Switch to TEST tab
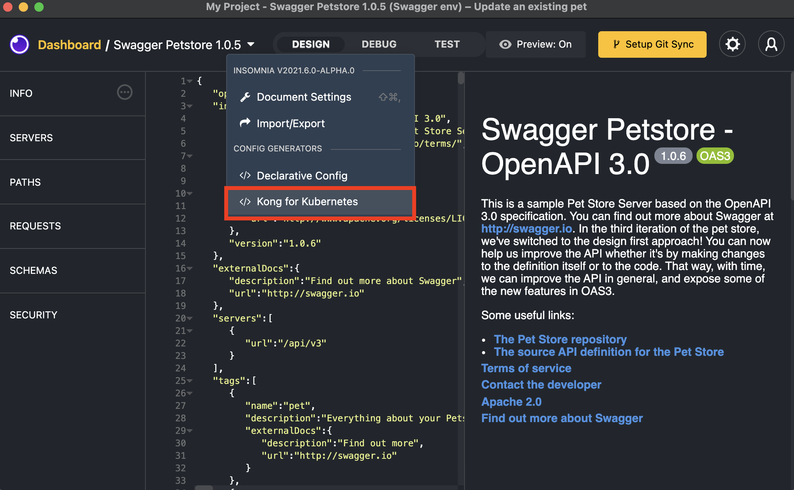Image resolution: width=794 pixels, height=490 pixels. tap(447, 44)
